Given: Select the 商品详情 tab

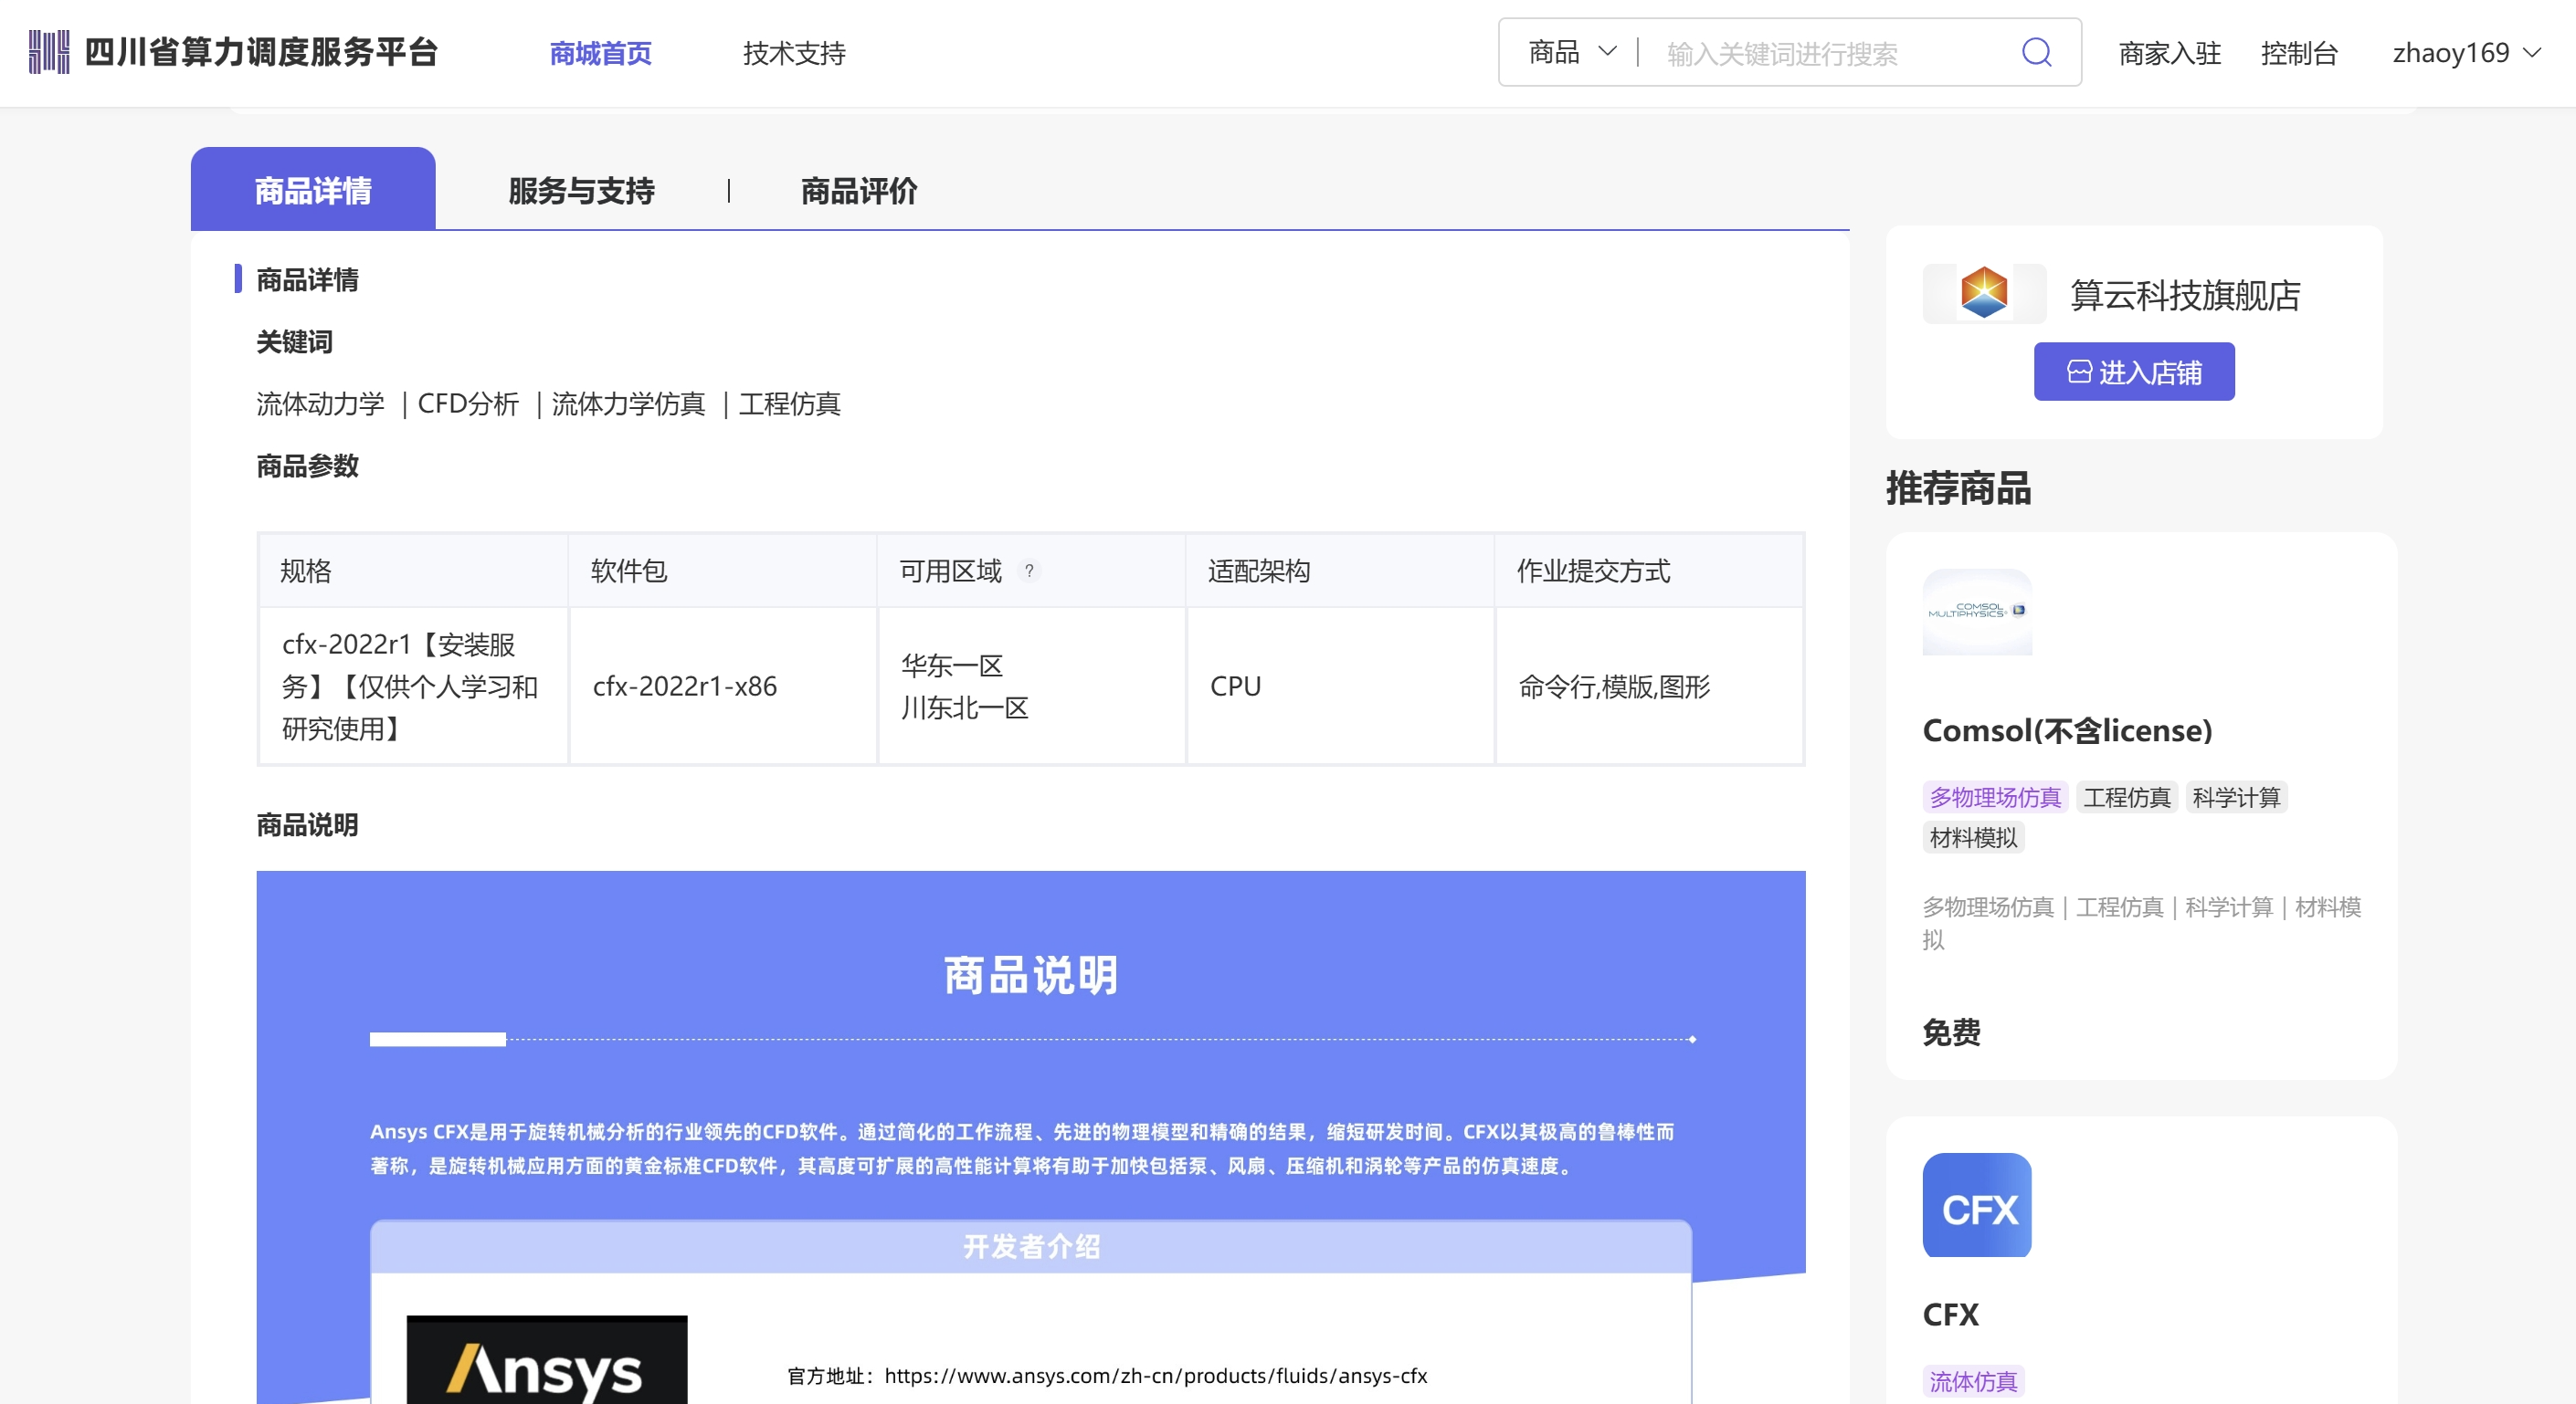Looking at the screenshot, I should (313, 189).
